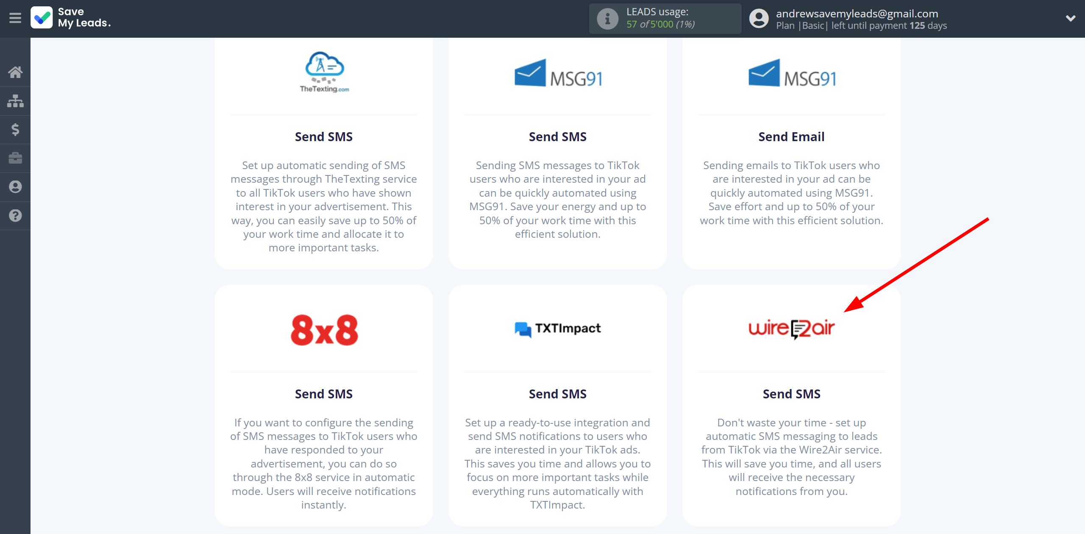Open Send SMS under TXTImpact
The image size is (1085, 534).
[558, 394]
